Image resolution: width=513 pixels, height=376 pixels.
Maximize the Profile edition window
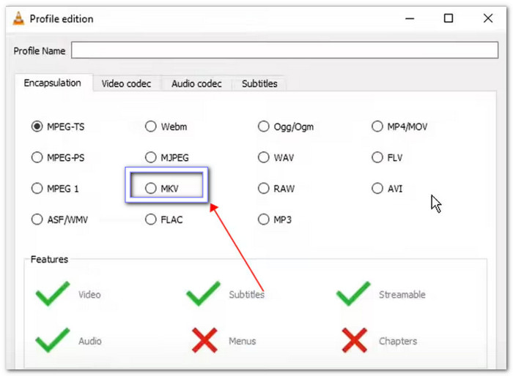[449, 19]
